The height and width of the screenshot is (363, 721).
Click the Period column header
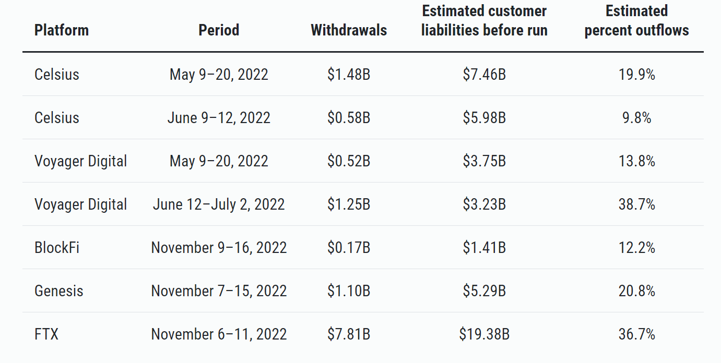click(x=219, y=30)
